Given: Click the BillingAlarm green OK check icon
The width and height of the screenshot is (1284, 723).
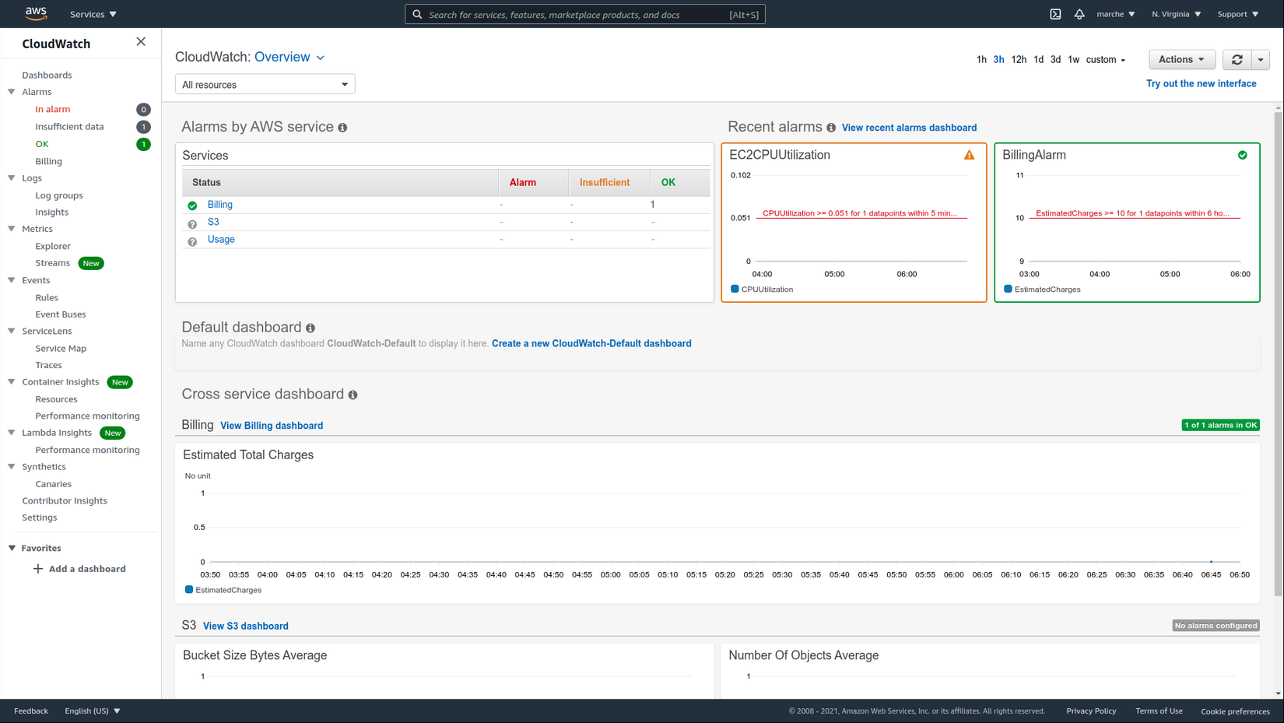Looking at the screenshot, I should (1242, 155).
